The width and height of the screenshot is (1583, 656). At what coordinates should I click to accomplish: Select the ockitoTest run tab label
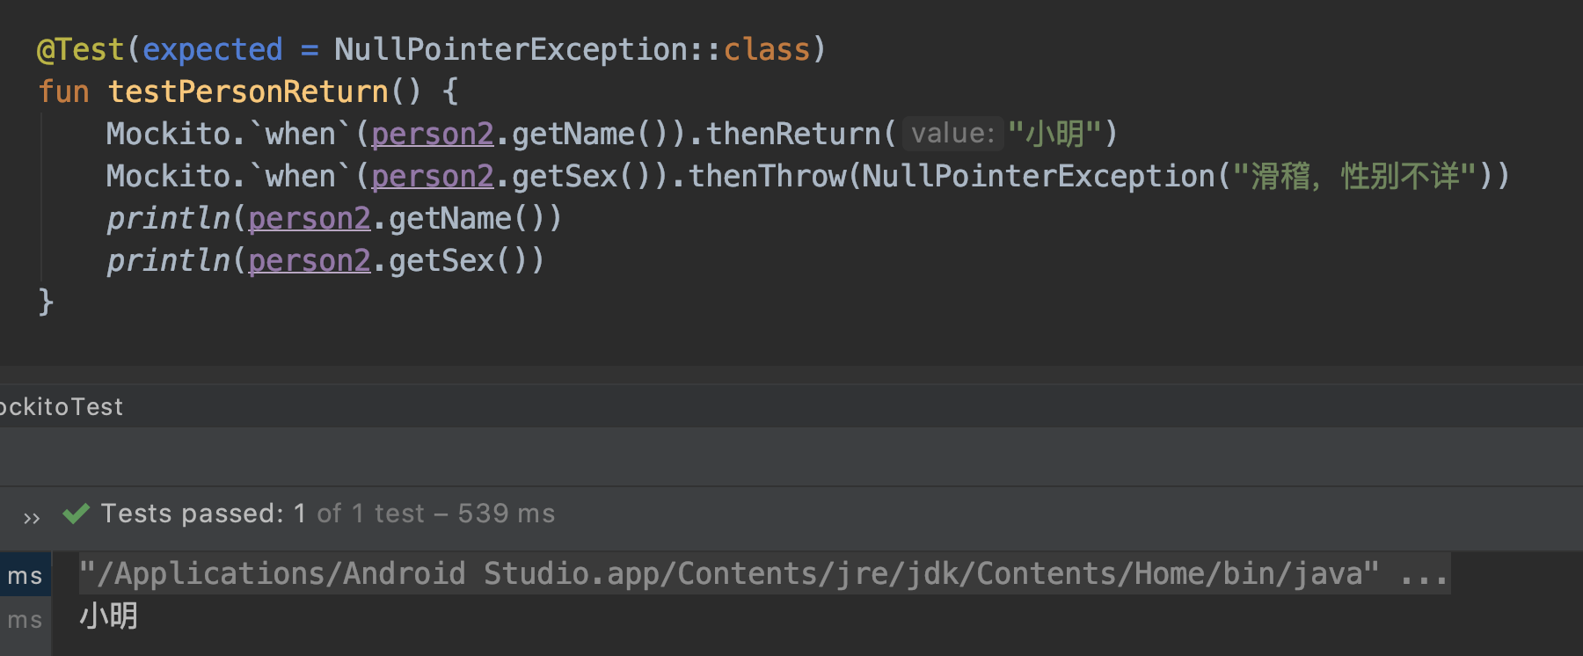tap(61, 407)
